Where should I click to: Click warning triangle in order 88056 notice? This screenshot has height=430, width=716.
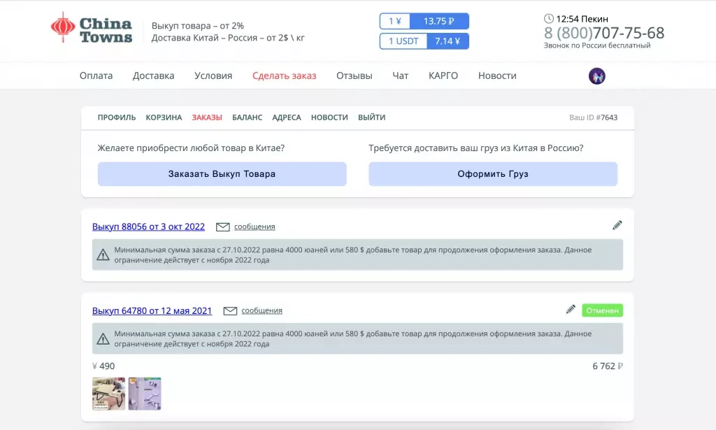coord(103,255)
